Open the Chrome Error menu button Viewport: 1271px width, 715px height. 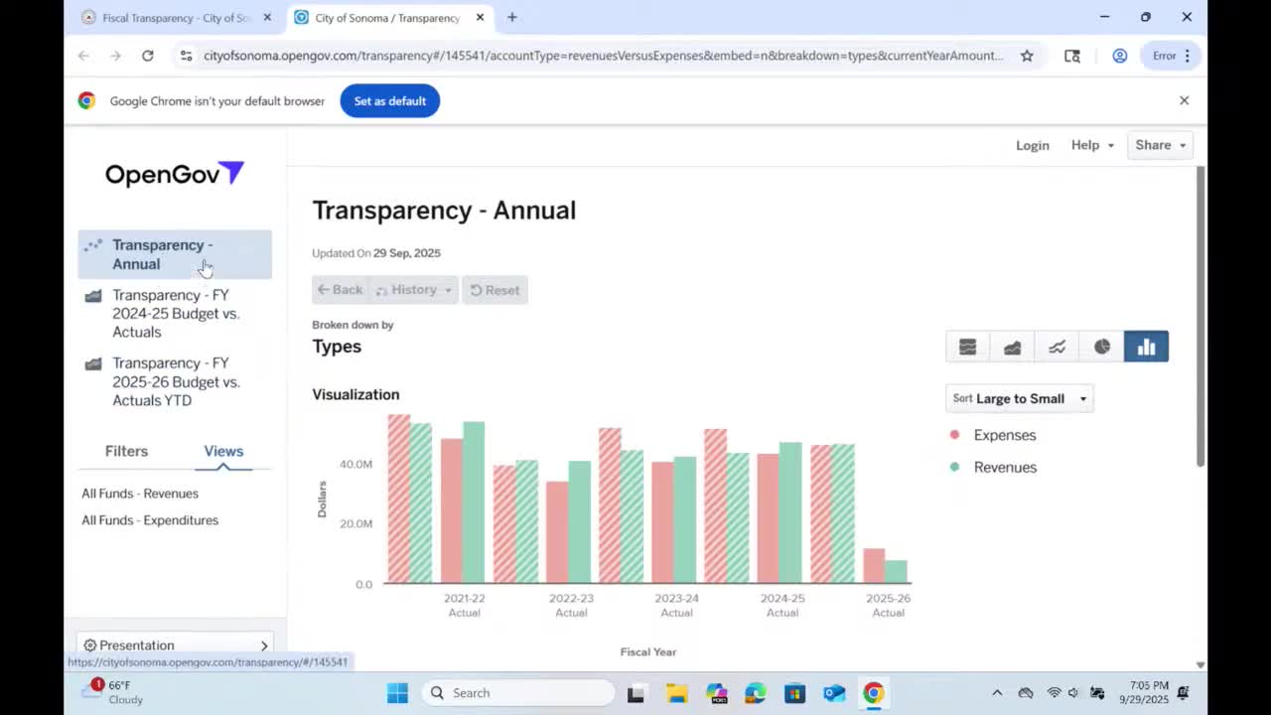coord(1172,56)
